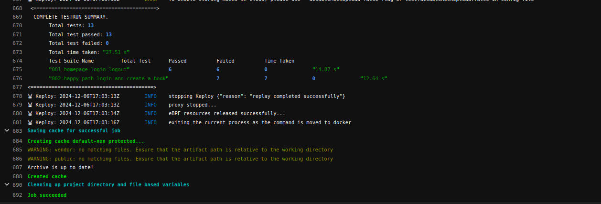601x204 pixels.
Task: Click the 'Saving cache for successful job' header text
Action: coord(74,131)
